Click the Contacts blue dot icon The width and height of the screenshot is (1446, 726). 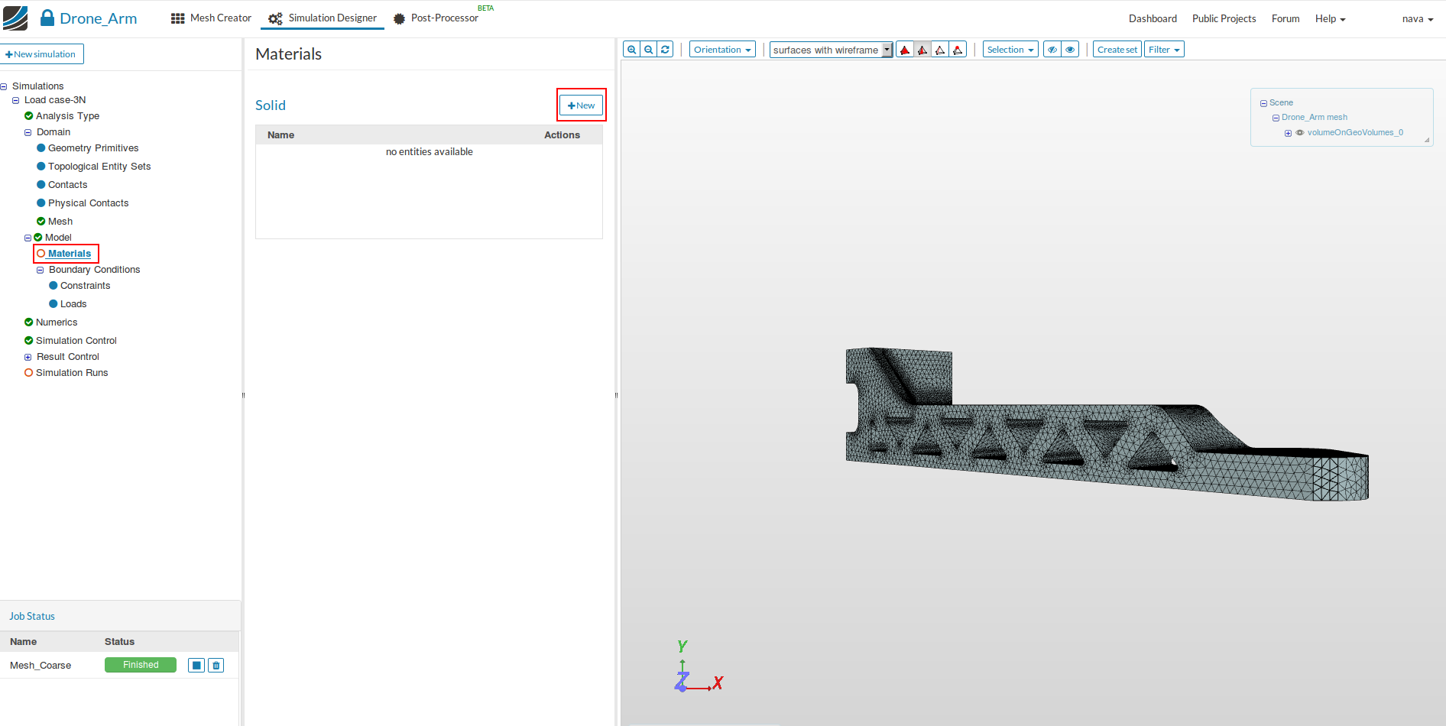pos(41,185)
